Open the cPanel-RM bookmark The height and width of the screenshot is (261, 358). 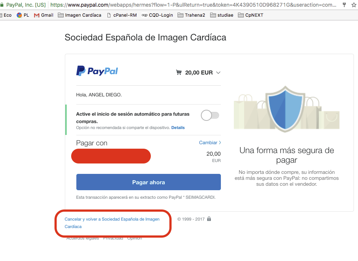(x=122, y=15)
